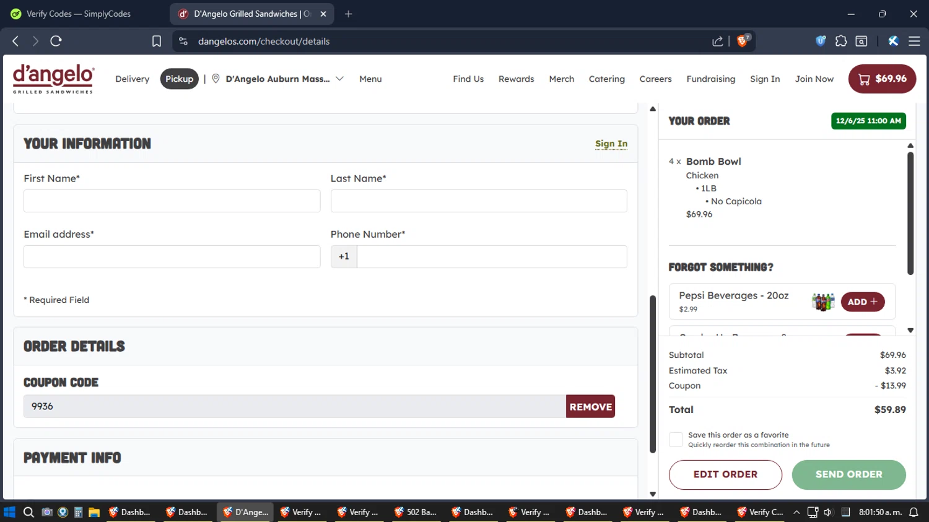This screenshot has height=522, width=929.
Task: Focus the Email address input field
Action: [x=172, y=256]
